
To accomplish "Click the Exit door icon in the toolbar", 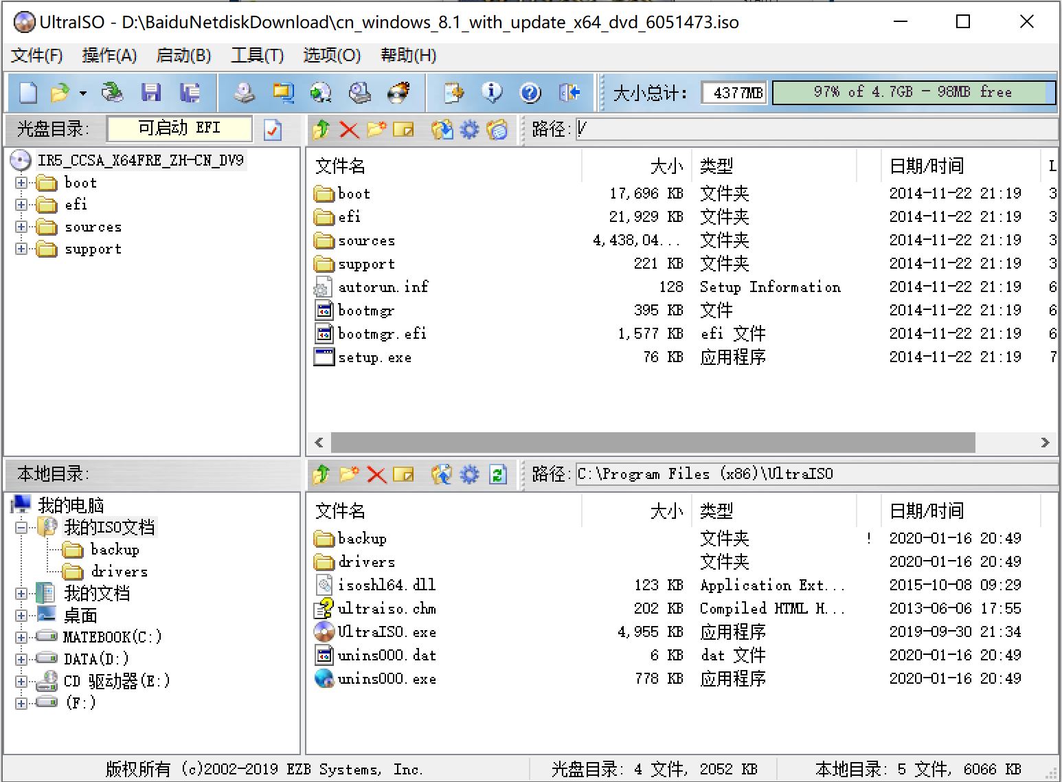I will pyautogui.click(x=569, y=92).
